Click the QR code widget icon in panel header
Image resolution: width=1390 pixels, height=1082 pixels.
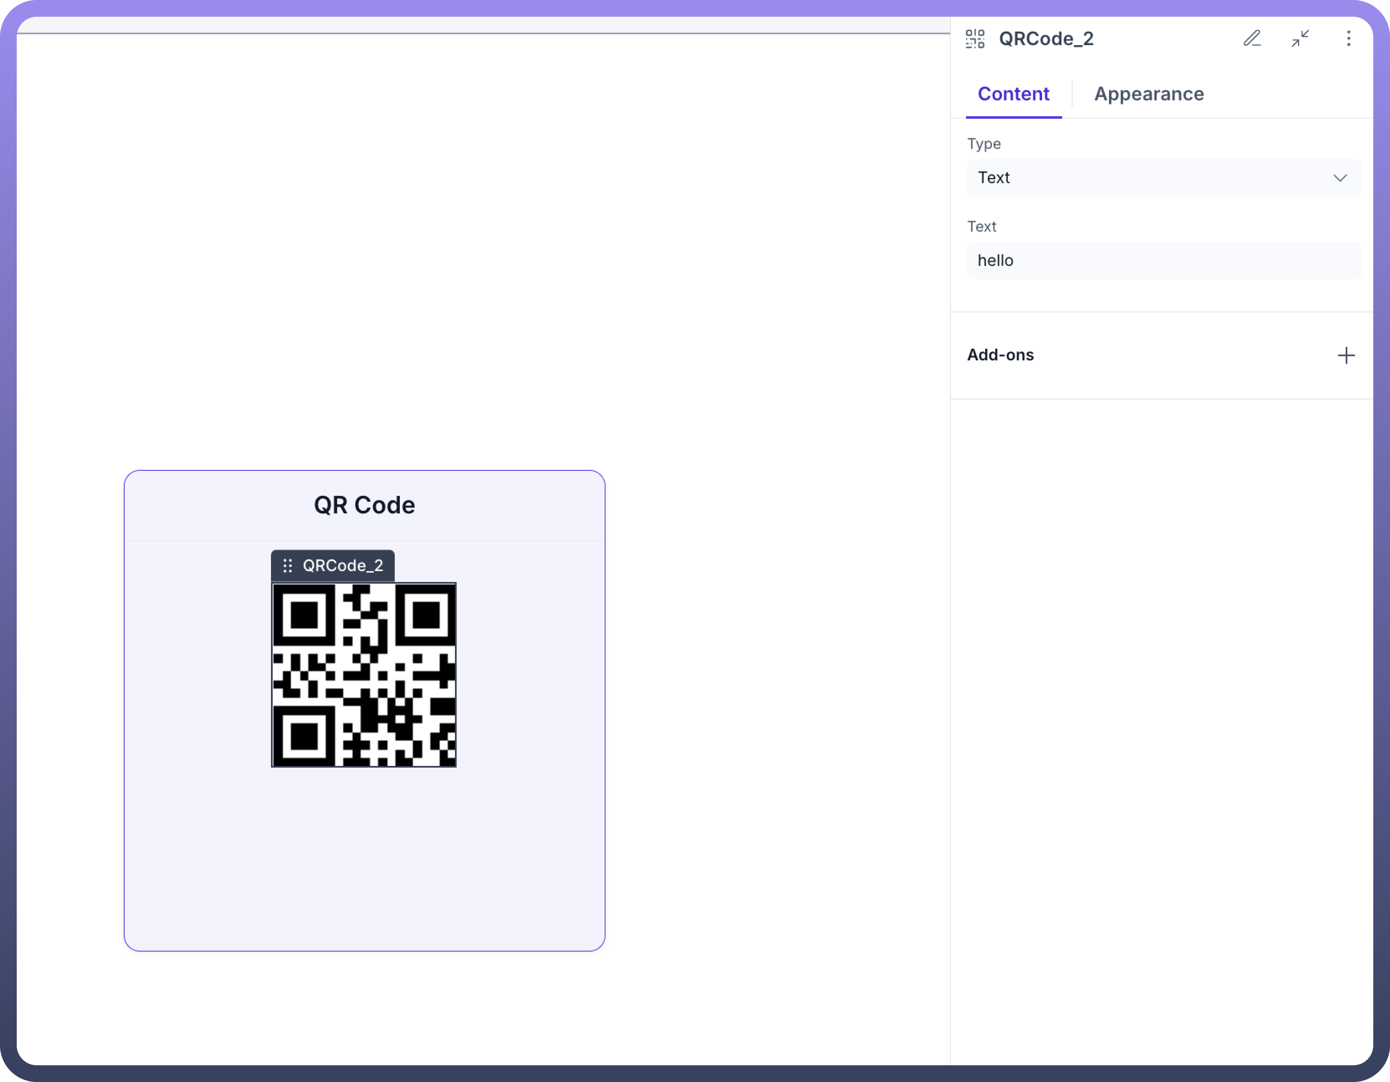tap(975, 39)
